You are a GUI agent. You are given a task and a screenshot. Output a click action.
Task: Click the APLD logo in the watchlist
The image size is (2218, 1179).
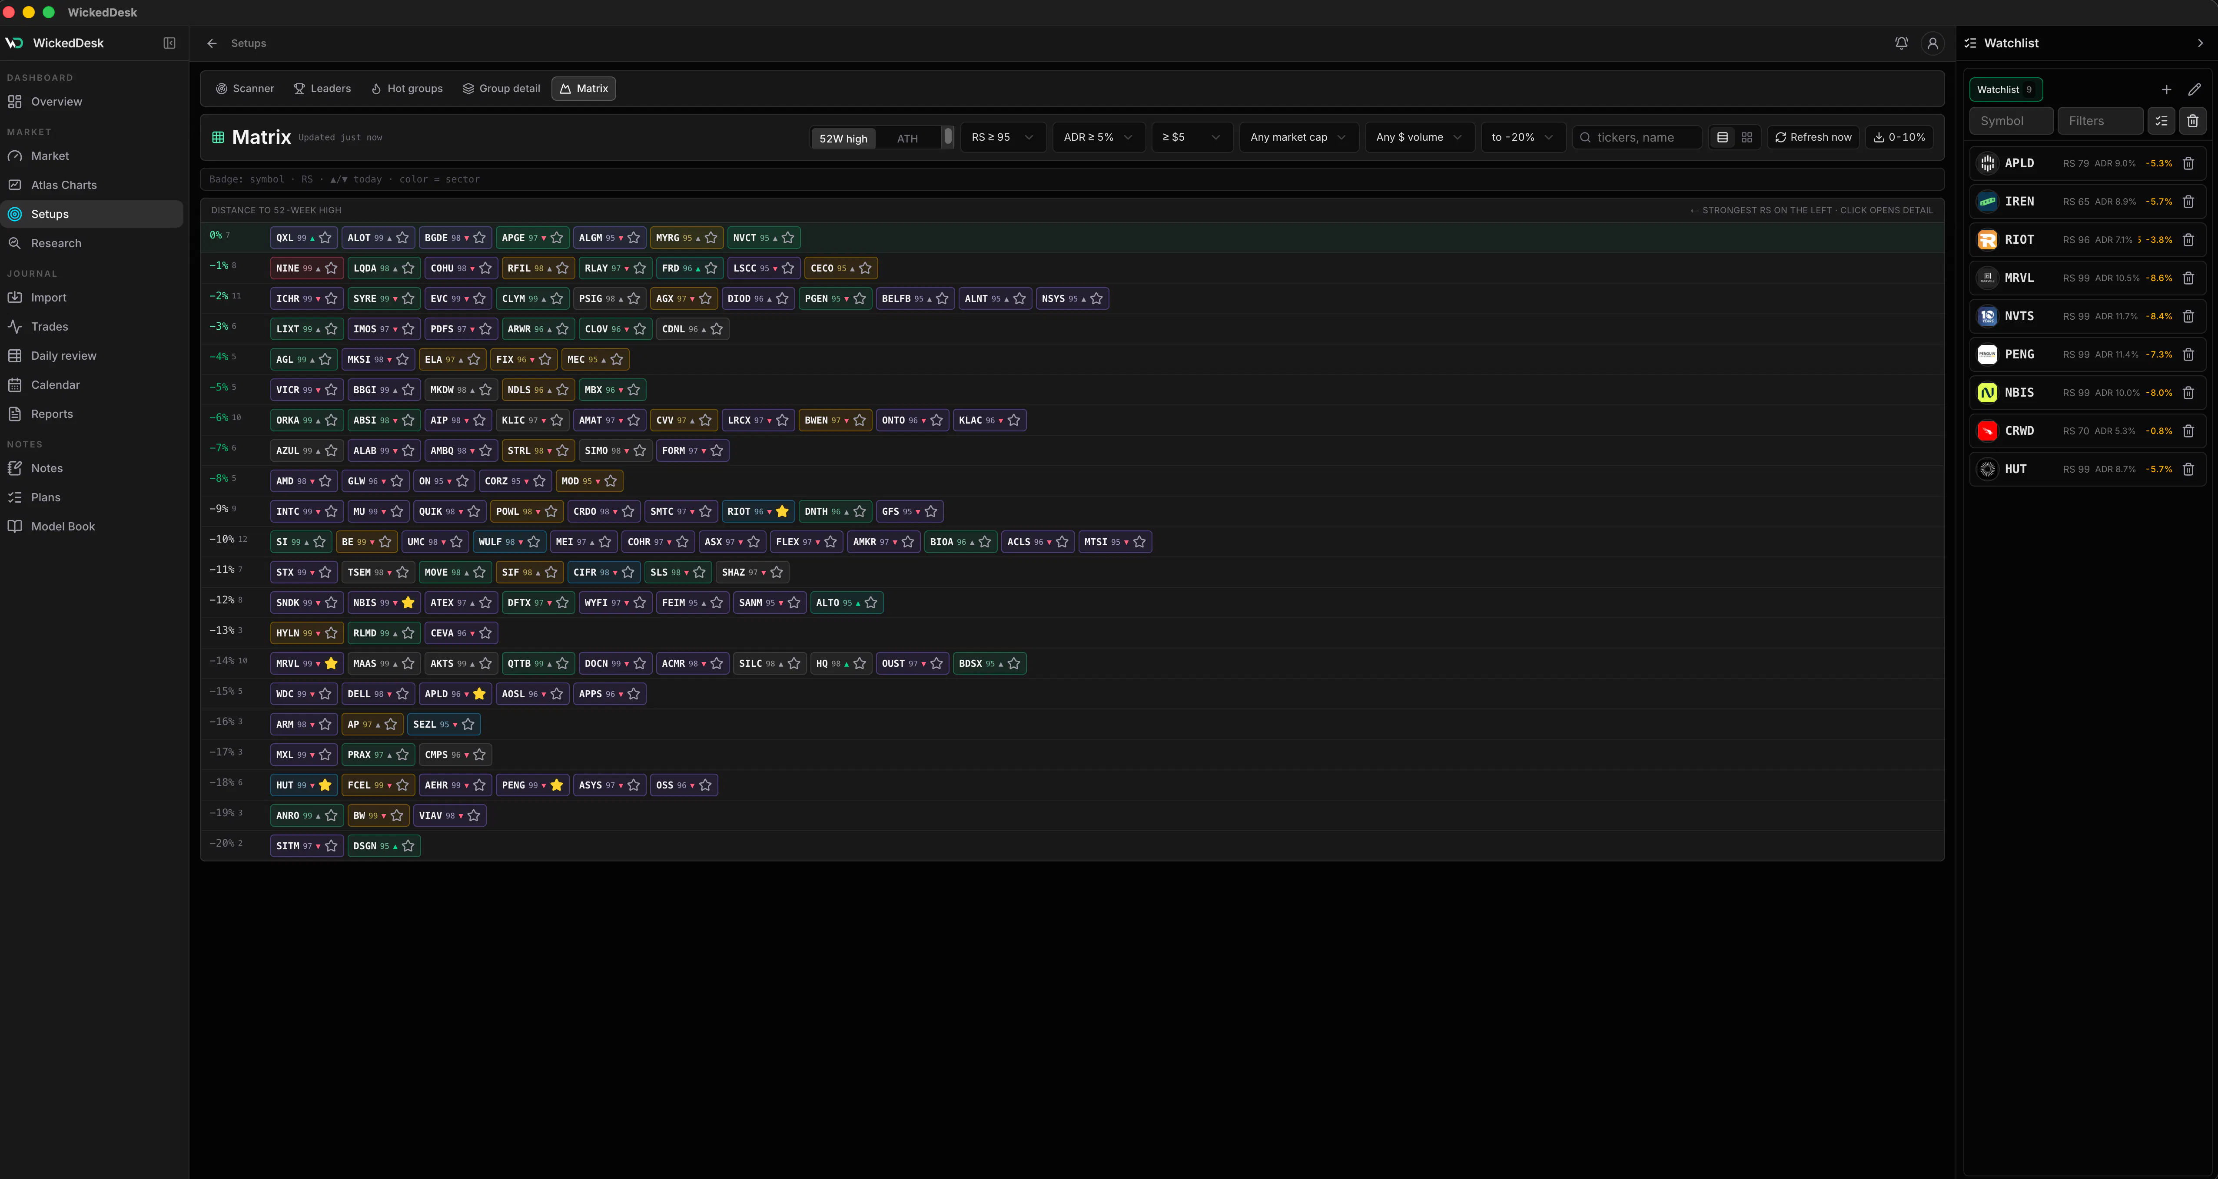[x=1987, y=163]
